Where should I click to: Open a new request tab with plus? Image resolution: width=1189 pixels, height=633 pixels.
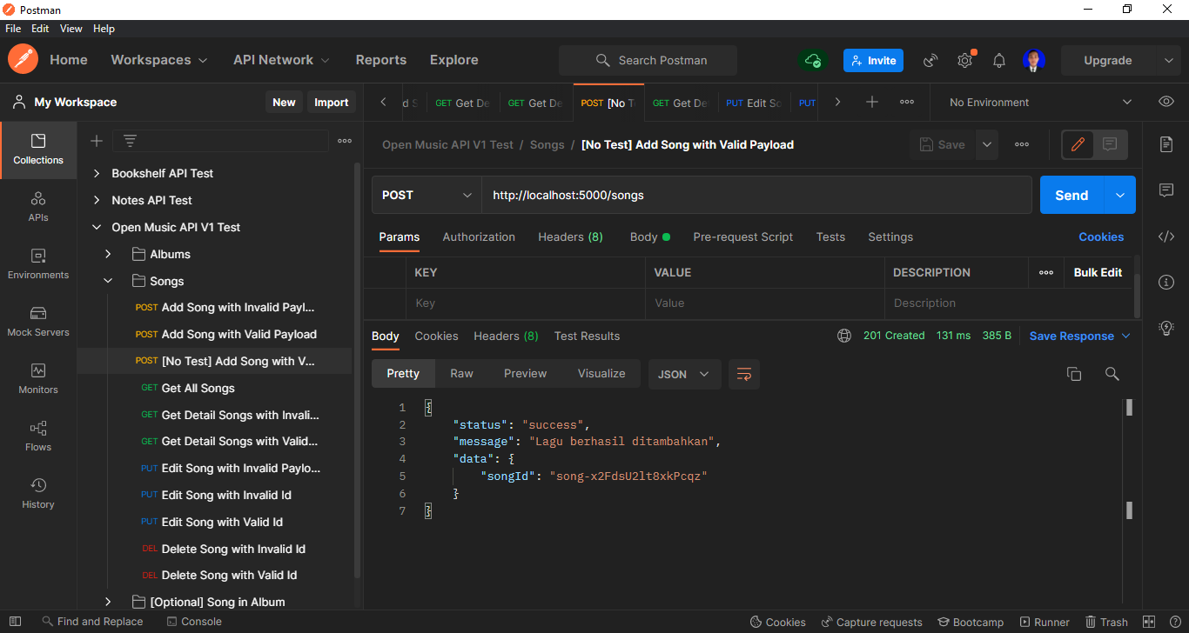coord(872,102)
